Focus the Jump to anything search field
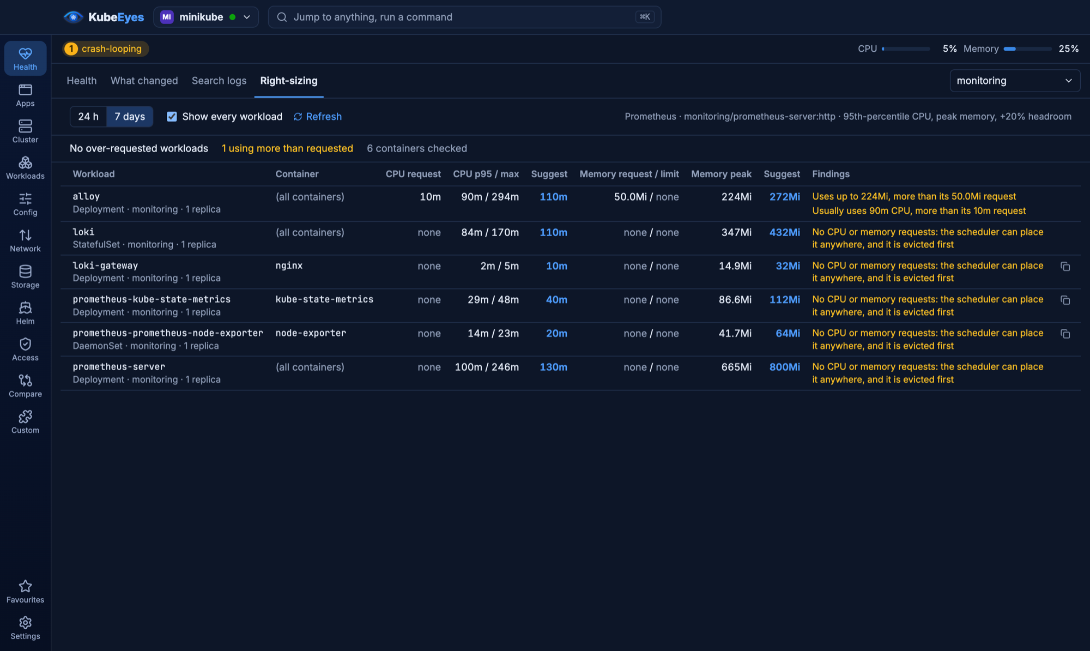The image size is (1090, 651). (464, 17)
